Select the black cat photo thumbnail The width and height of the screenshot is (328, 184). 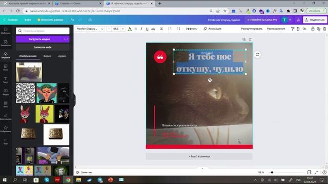[29, 72]
